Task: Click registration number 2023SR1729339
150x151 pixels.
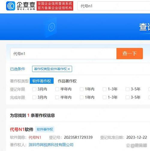Action: tap(78, 138)
